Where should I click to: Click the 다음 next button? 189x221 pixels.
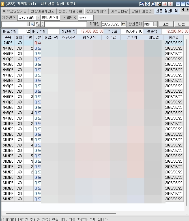click(x=182, y=24)
